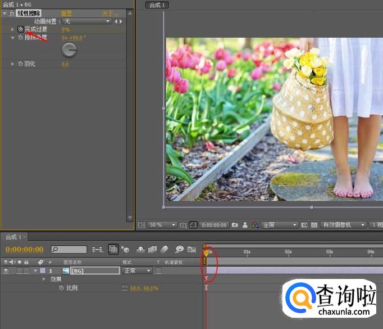
Task: Click the show channel color icon
Action: [256, 225]
